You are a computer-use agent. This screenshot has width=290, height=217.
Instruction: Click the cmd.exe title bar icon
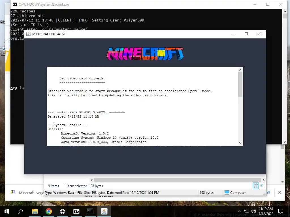point(15,4)
